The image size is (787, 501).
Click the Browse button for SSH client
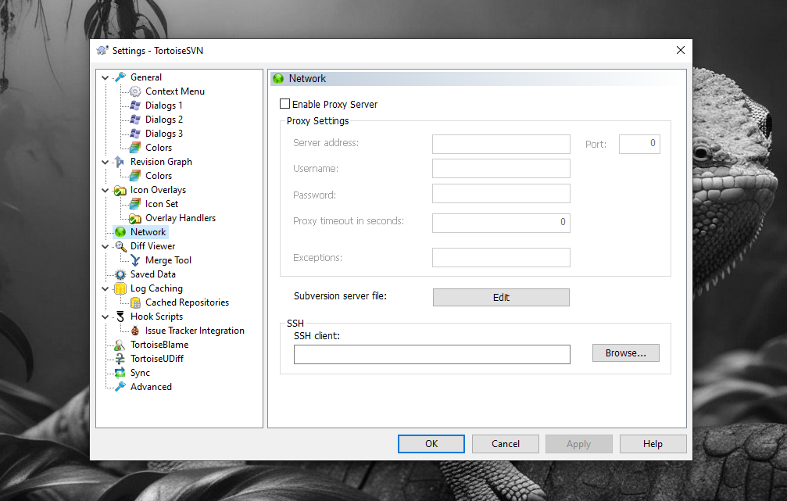point(625,353)
